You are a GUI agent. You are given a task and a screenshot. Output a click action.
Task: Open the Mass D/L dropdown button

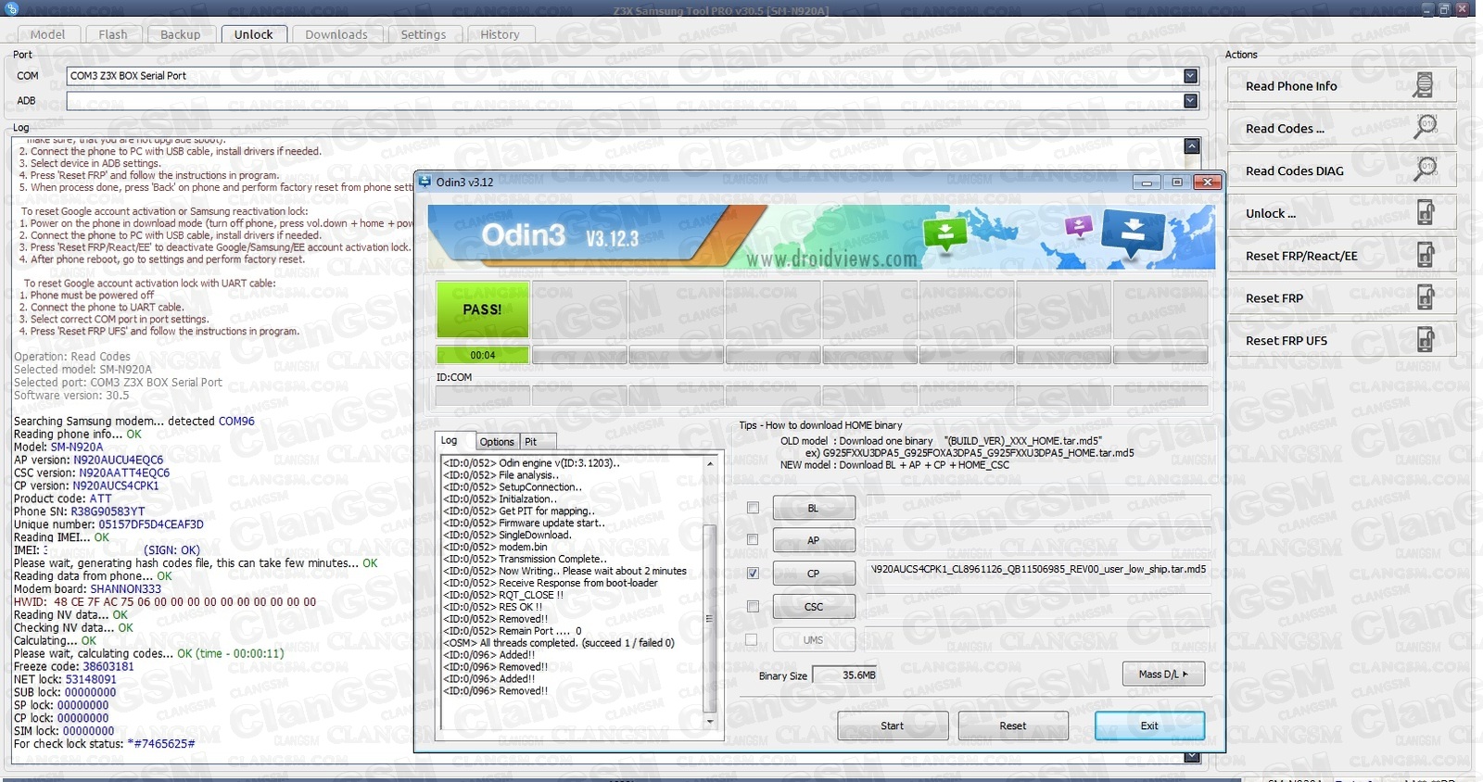coord(1163,674)
